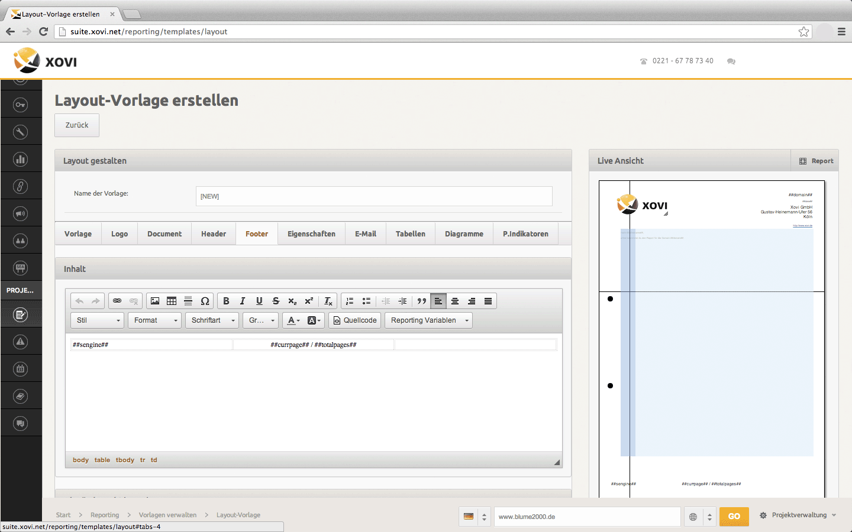Open the Schriftart font dropdown
Viewport: 852px width, 532px height.
pyautogui.click(x=212, y=320)
